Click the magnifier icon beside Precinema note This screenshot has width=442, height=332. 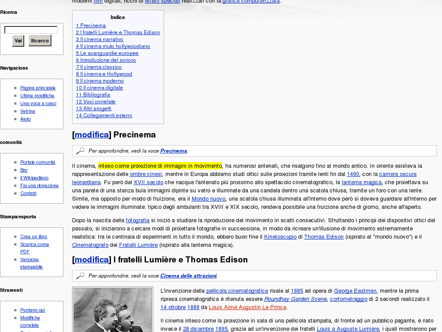(x=80, y=151)
